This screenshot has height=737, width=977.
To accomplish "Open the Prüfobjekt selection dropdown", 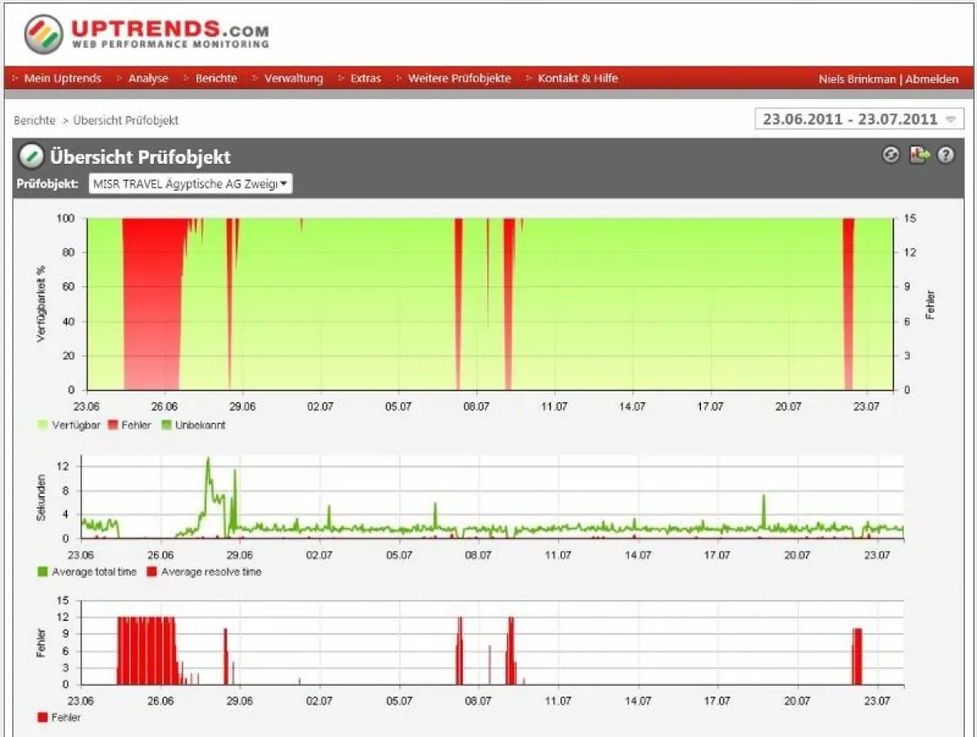I will [187, 183].
